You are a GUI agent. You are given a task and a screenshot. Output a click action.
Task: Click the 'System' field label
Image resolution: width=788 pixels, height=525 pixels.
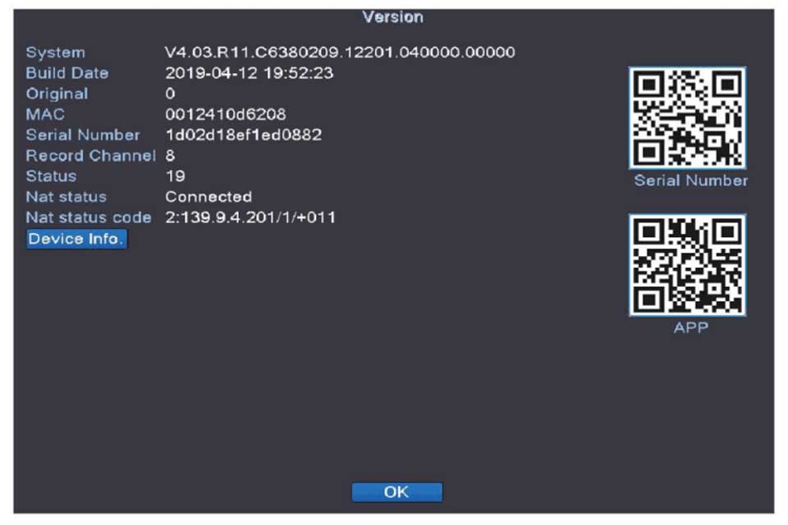click(x=55, y=52)
